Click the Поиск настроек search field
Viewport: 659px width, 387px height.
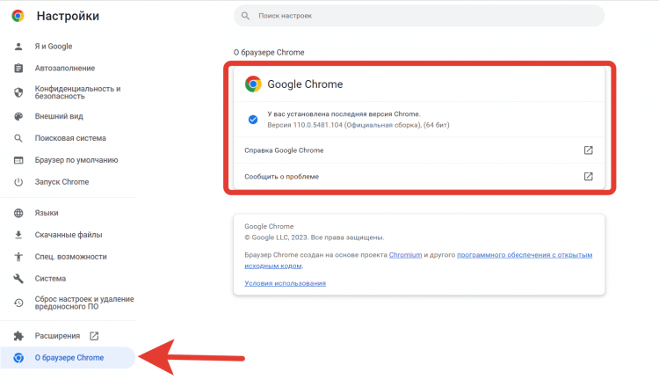tap(419, 16)
